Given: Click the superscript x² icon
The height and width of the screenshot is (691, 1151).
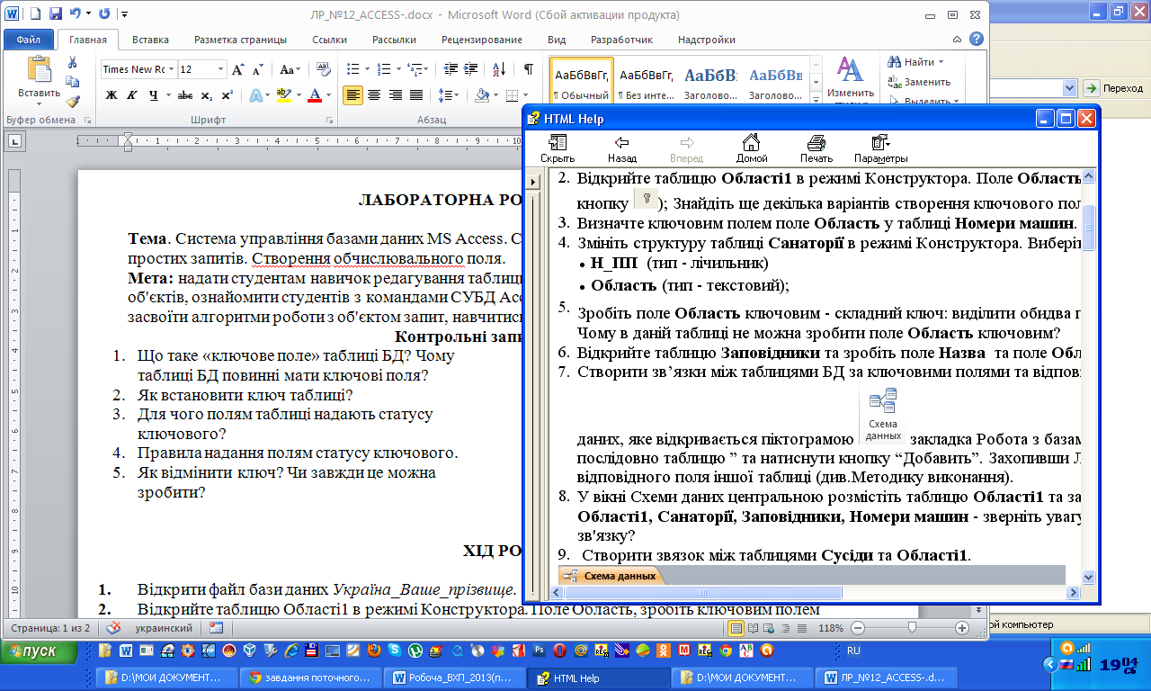Looking at the screenshot, I should coord(227,95).
